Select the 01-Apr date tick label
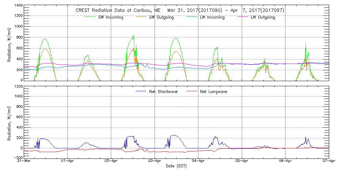 click(68, 161)
